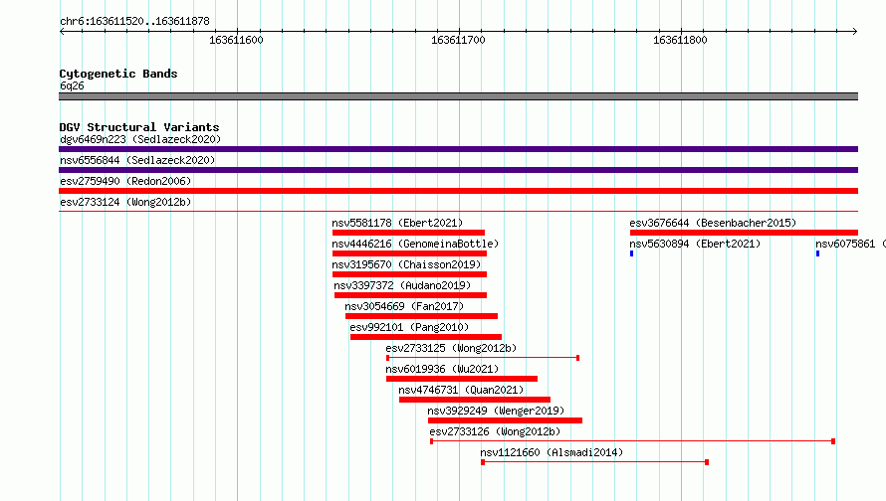Click the nsv3195670 (Chaisson2019) label
This screenshot has height=501, width=886.
[x=406, y=264]
